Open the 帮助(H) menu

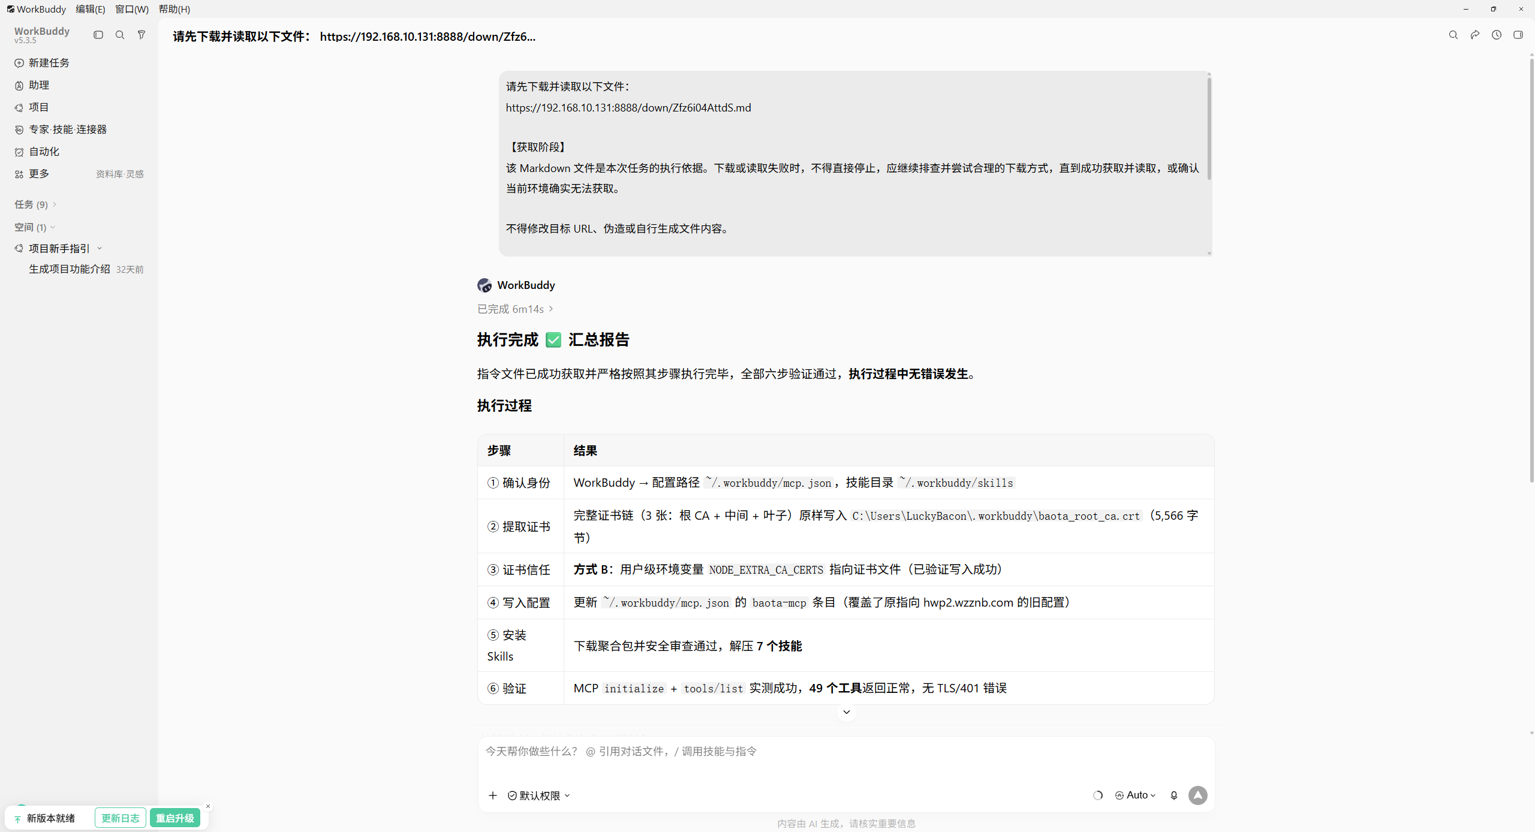point(174,9)
